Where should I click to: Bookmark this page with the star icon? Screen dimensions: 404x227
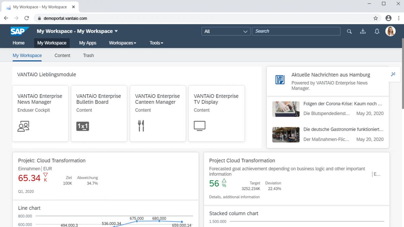[x=376, y=18]
